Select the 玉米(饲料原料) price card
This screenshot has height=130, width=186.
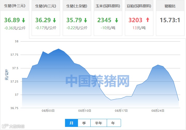[108, 18]
